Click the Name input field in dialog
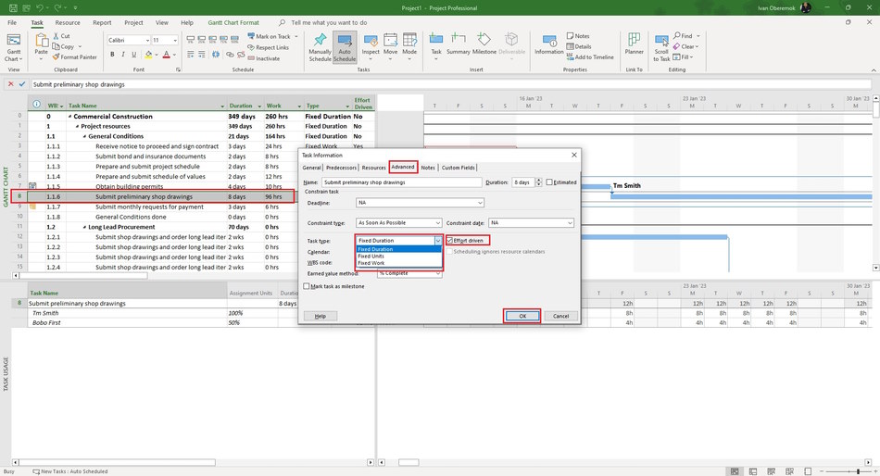The height and width of the screenshot is (476, 880). pyautogui.click(x=401, y=182)
